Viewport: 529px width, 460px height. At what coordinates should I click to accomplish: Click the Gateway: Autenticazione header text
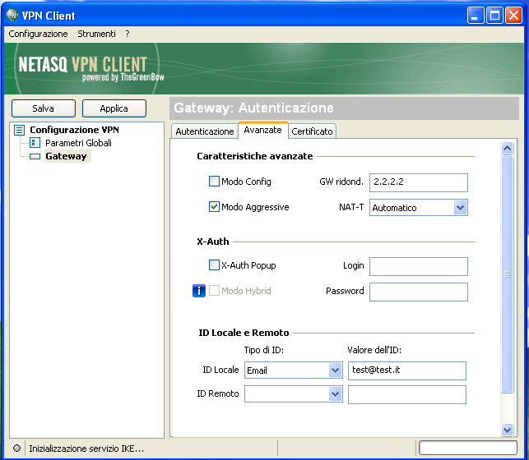point(253,108)
